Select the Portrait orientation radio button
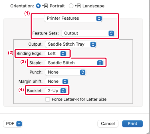 click(x=38, y=6)
